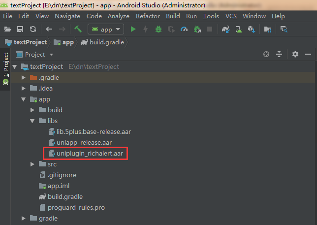The height and width of the screenshot is (225, 317).
Task: Click the Save All floppy disk icon
Action: pos(20,30)
